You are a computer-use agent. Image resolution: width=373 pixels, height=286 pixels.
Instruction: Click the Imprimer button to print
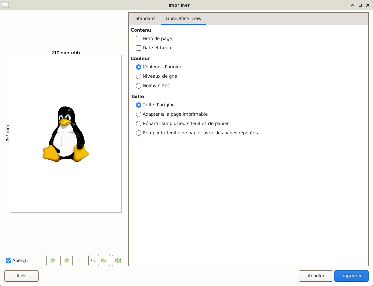coord(352,276)
